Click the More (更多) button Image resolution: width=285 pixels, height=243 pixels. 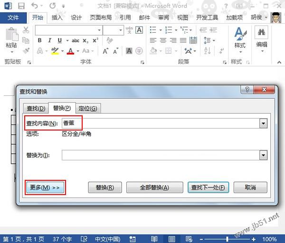click(x=45, y=187)
